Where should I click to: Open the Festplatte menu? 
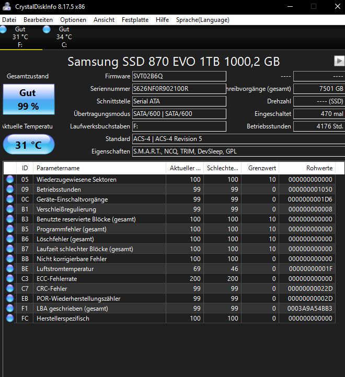tap(135, 20)
